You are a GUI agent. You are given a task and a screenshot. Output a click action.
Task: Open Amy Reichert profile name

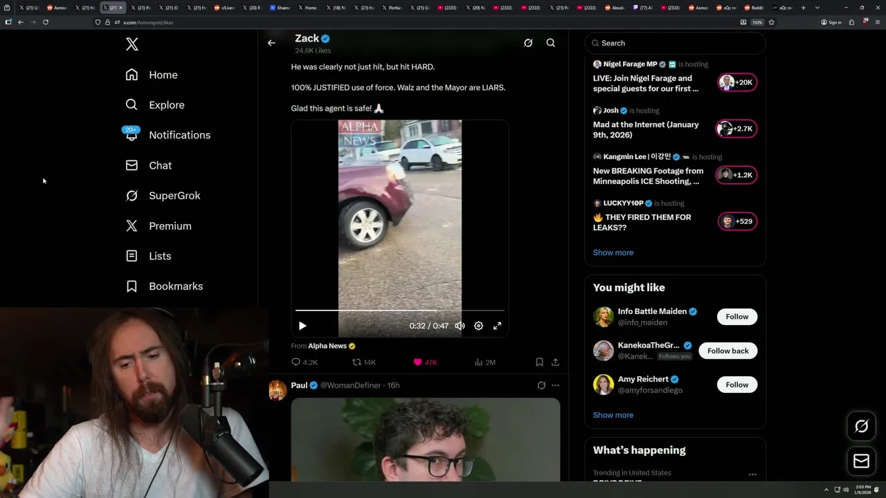coord(644,379)
